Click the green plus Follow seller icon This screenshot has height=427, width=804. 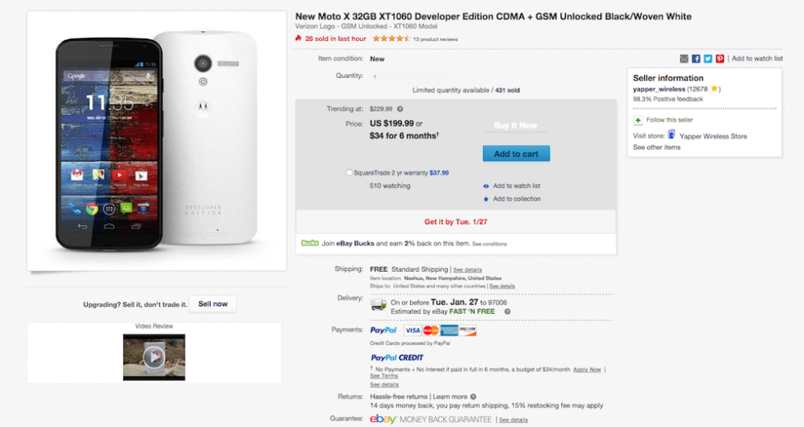point(637,120)
